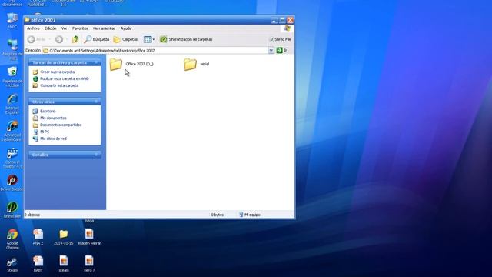Click the Shred File toolbar button
The height and width of the screenshot is (277, 492).
click(280, 39)
